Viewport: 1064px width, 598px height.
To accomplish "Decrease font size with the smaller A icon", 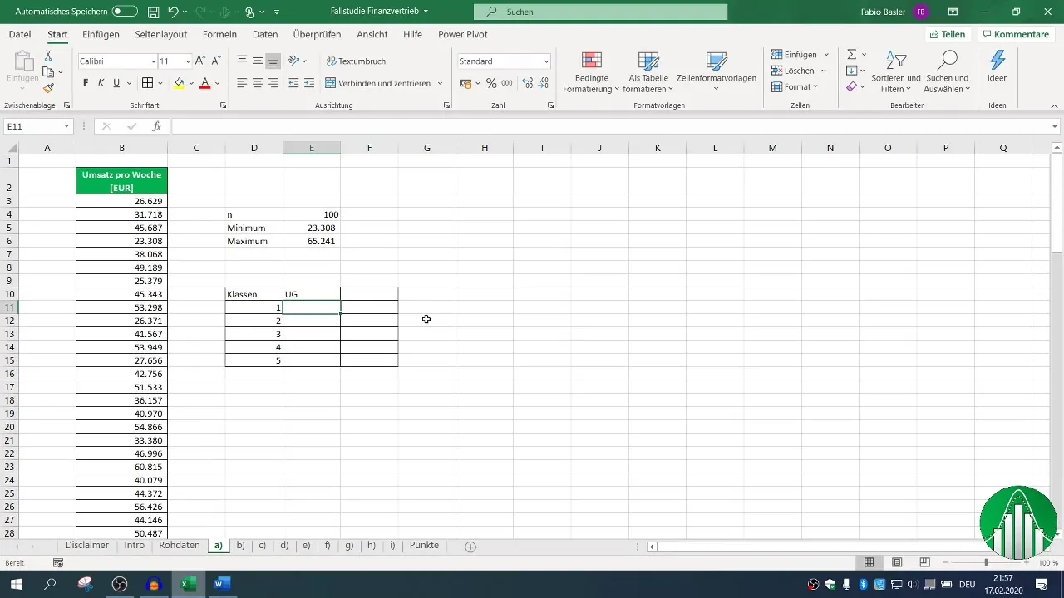I will click(x=215, y=61).
